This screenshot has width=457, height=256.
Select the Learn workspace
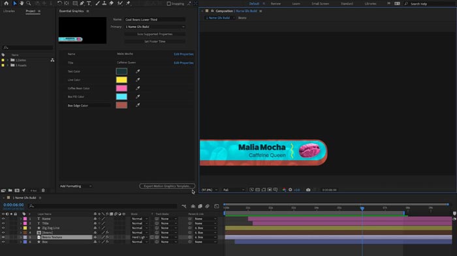(296, 4)
